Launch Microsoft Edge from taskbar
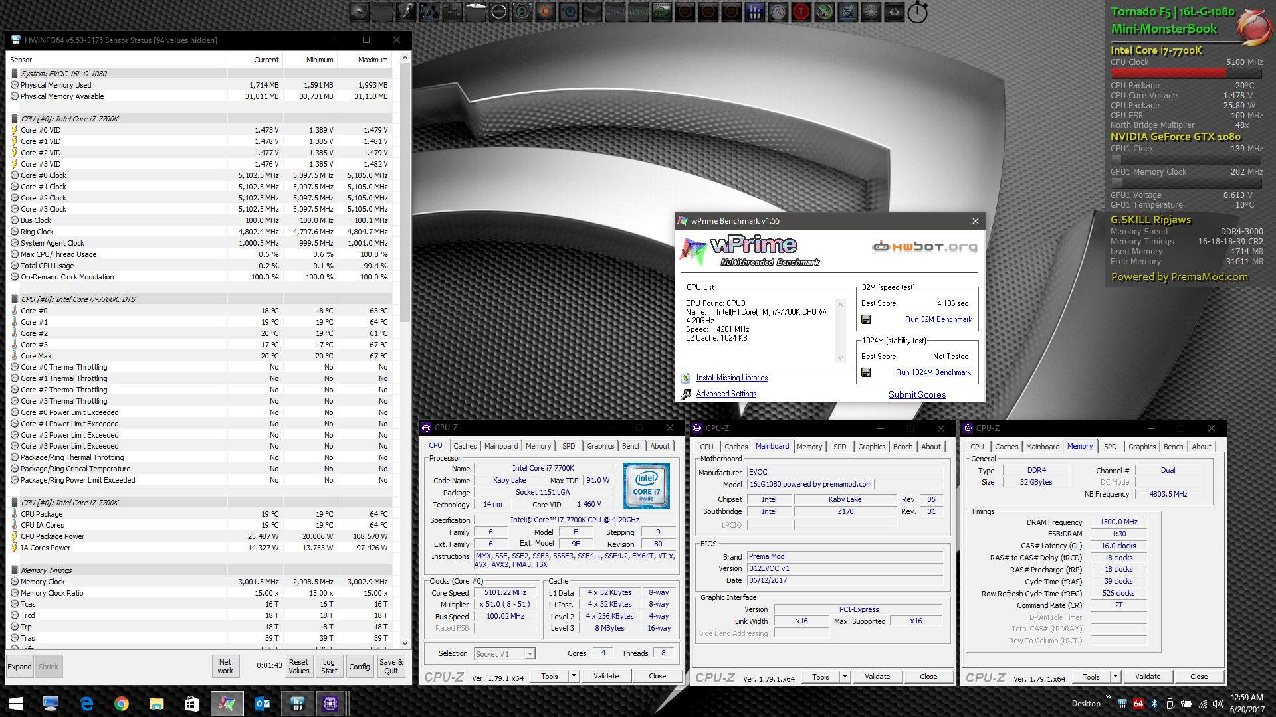Screen dimensions: 1276x717 (x=86, y=703)
